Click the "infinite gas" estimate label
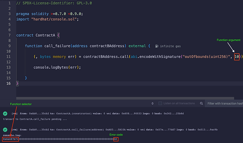Image resolution: width=243 pixels, height=143 pixels. click(x=170, y=46)
